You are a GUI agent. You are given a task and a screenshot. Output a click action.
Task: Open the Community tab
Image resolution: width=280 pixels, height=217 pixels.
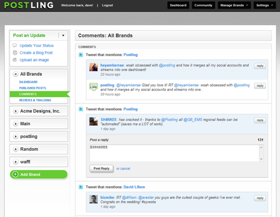(x=203, y=6)
